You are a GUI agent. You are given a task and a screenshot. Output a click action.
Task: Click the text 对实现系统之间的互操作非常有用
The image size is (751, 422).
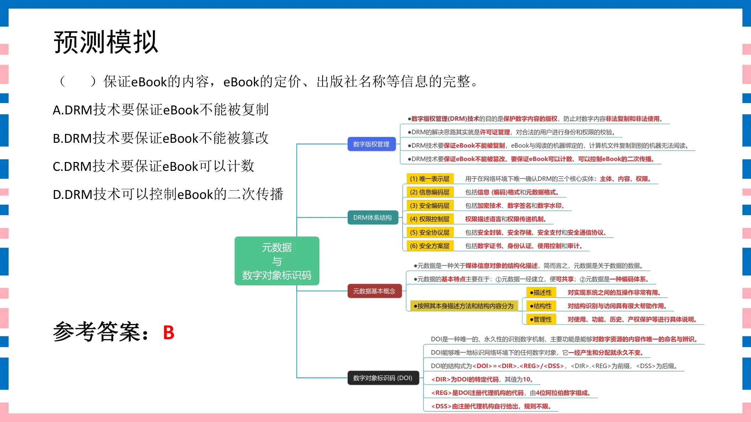(x=614, y=293)
